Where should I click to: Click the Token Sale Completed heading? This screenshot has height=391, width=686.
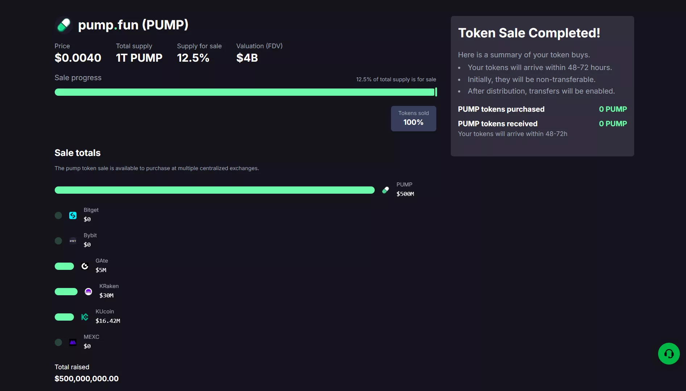coord(529,33)
